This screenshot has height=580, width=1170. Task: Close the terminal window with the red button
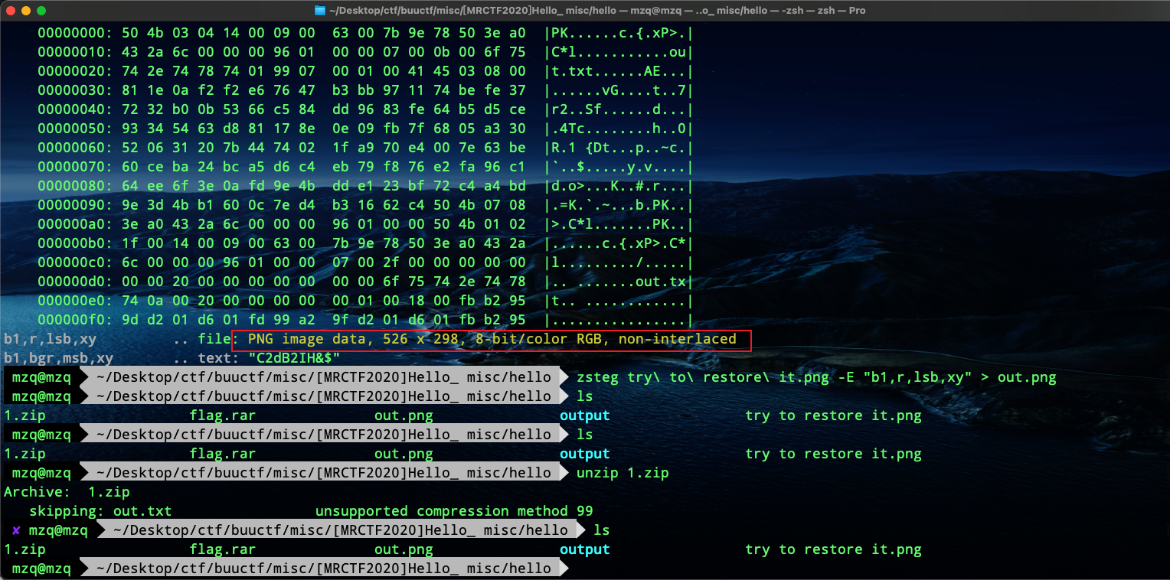tap(11, 11)
